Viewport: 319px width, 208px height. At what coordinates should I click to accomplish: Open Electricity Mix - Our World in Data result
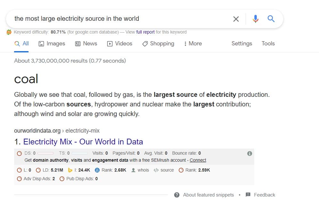[83, 142]
